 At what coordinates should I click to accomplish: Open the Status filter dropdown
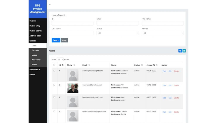coord(117,33)
